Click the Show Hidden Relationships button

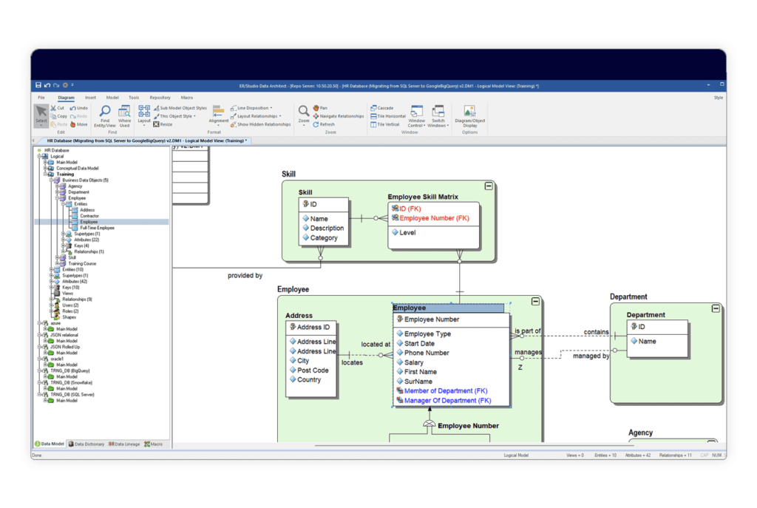(261, 124)
